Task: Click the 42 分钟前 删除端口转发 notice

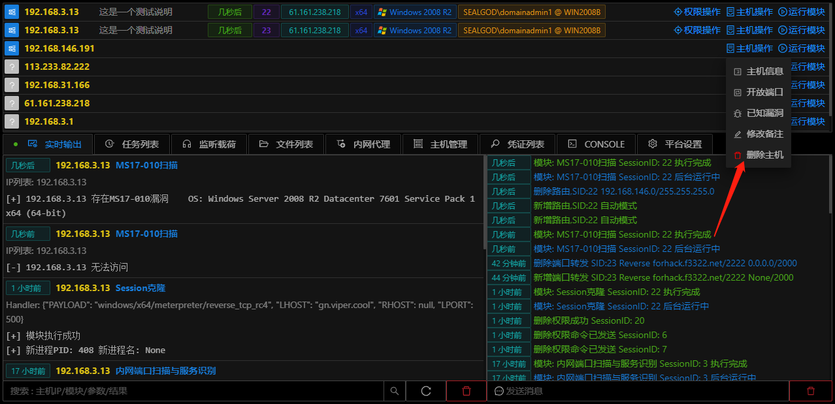Action: point(665,263)
